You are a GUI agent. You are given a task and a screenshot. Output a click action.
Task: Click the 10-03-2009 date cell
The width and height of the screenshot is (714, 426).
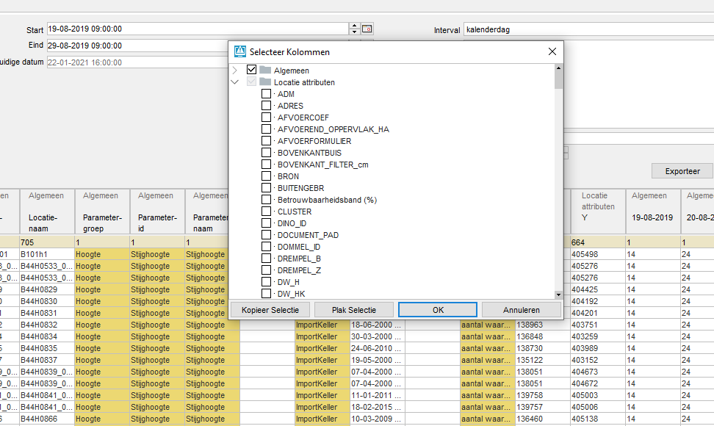point(378,419)
